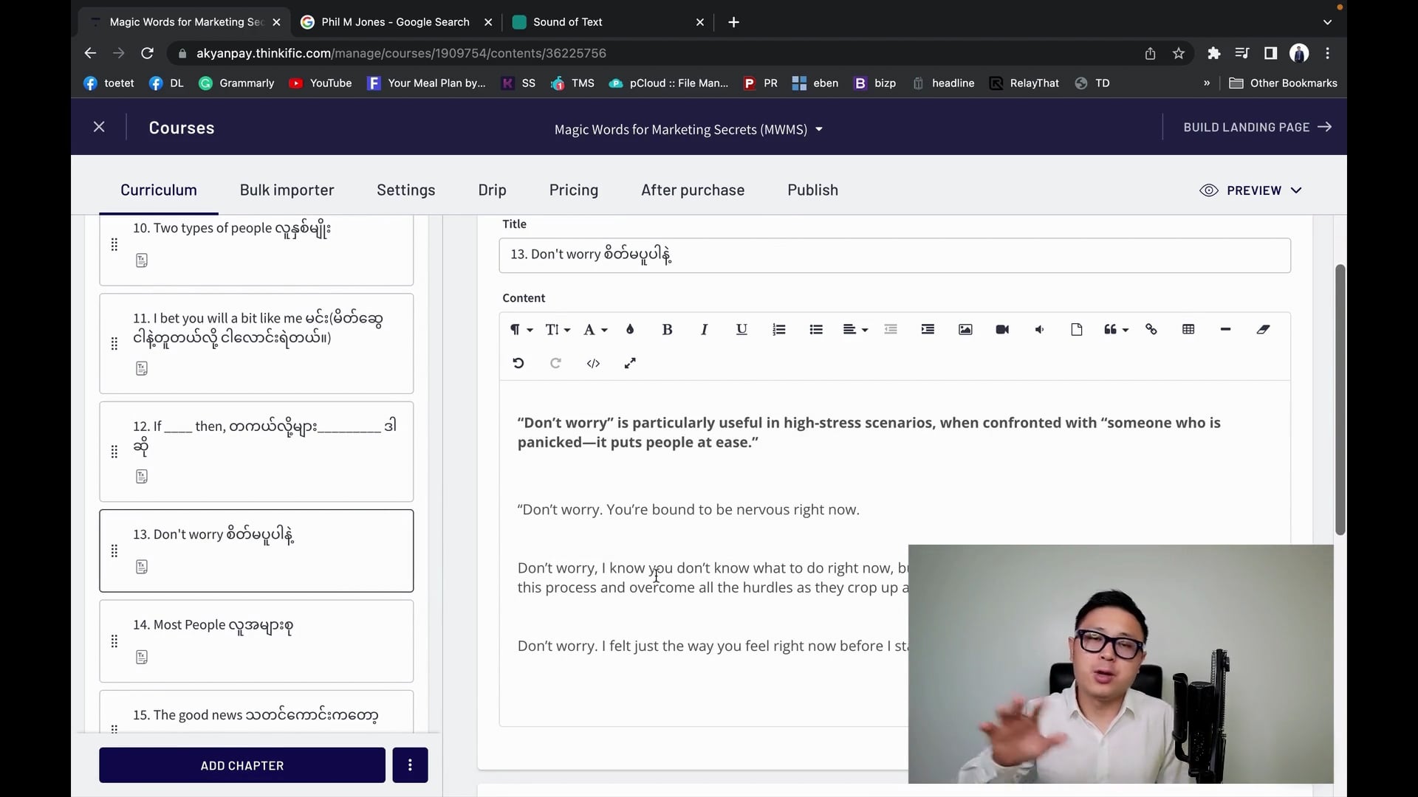Expand the course name dropdown
Screen dimensions: 1418x797
[x=818, y=129]
